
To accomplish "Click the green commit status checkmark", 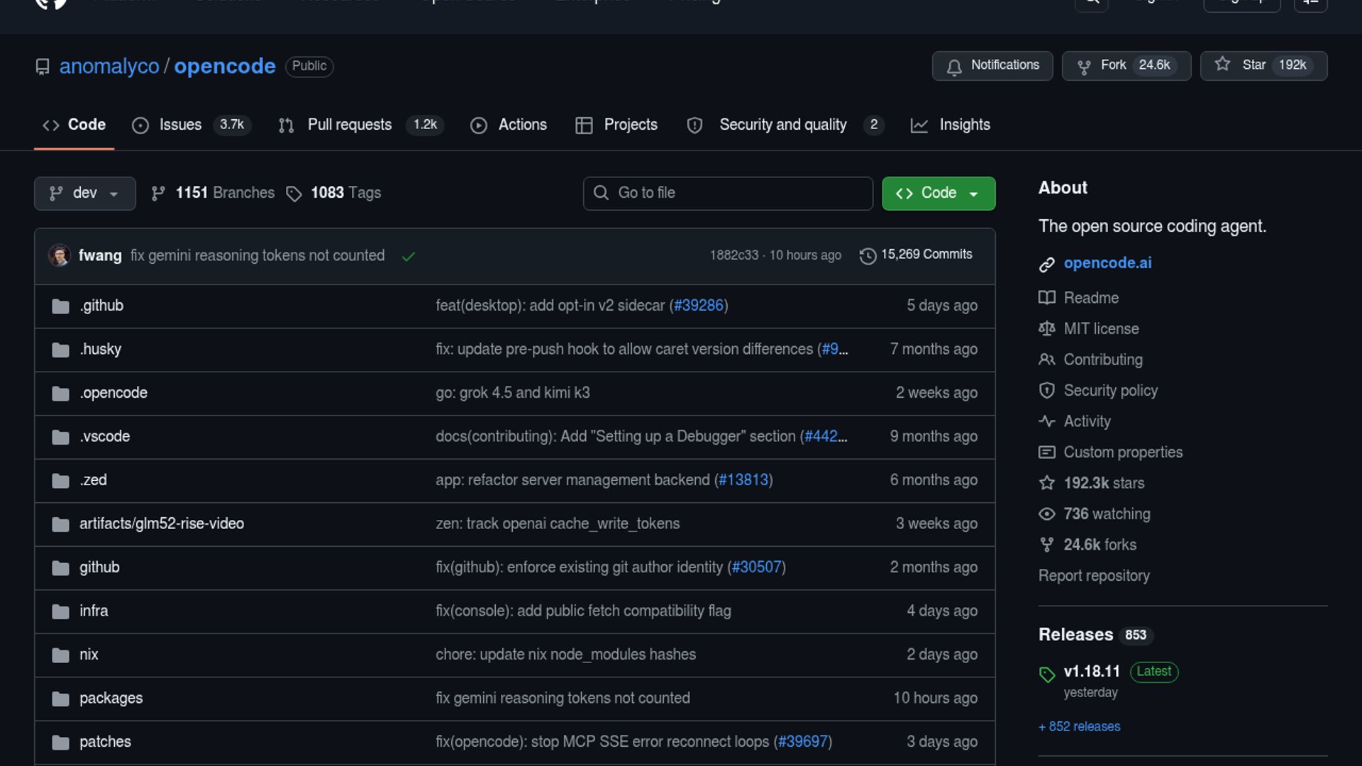I will pyautogui.click(x=409, y=256).
